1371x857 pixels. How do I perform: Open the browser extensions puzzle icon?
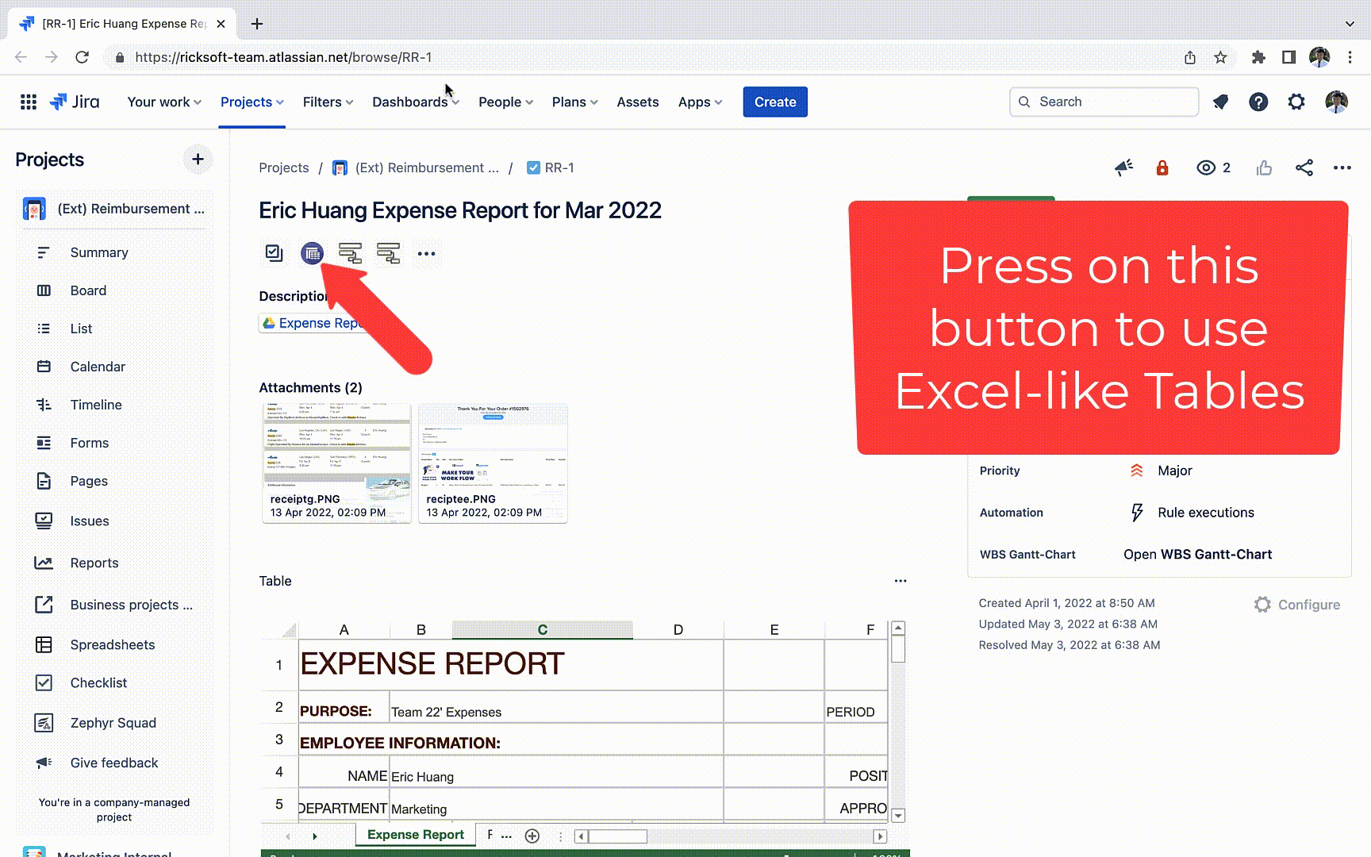pyautogui.click(x=1258, y=57)
